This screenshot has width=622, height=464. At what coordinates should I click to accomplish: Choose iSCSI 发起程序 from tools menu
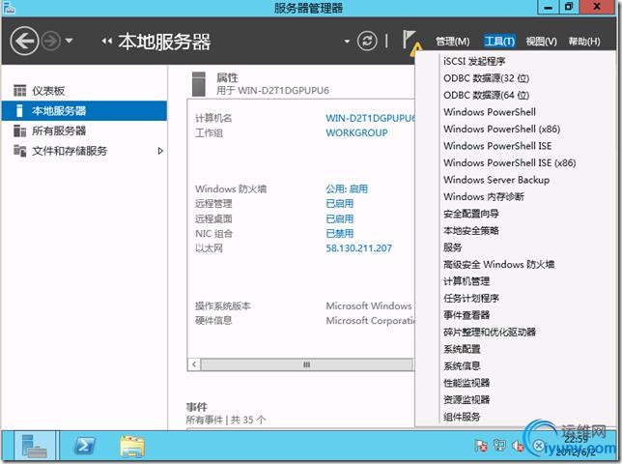474,61
